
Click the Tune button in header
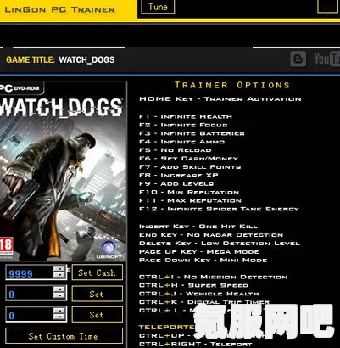point(158,7)
